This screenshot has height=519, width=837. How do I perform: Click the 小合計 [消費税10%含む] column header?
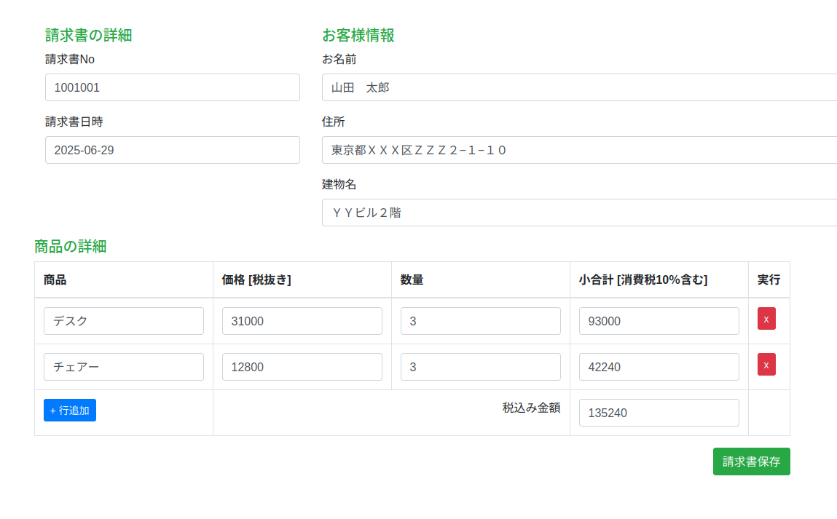(643, 280)
